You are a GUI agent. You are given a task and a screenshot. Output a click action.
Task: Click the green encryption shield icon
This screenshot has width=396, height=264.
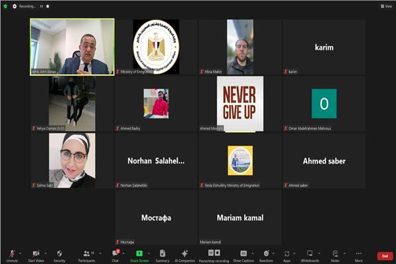pyautogui.click(x=5, y=7)
